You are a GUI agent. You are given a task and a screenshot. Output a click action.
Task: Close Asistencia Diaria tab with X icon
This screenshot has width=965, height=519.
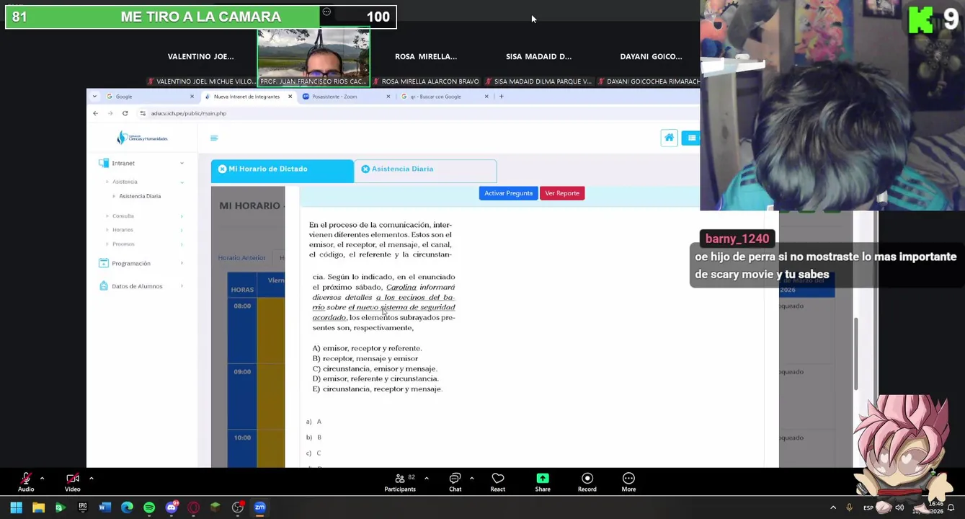[365, 169]
